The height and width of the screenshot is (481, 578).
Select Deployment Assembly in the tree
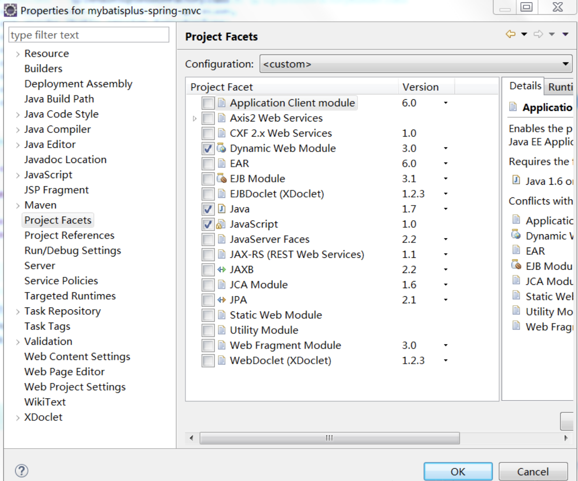(x=78, y=84)
